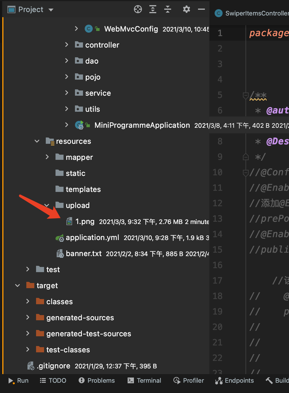Click the 1.png image file icon
The height and width of the screenshot is (393, 289).
click(69, 221)
